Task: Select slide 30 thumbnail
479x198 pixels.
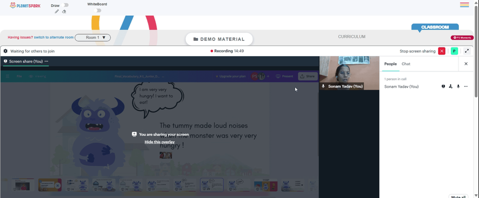Action: (x=239, y=185)
